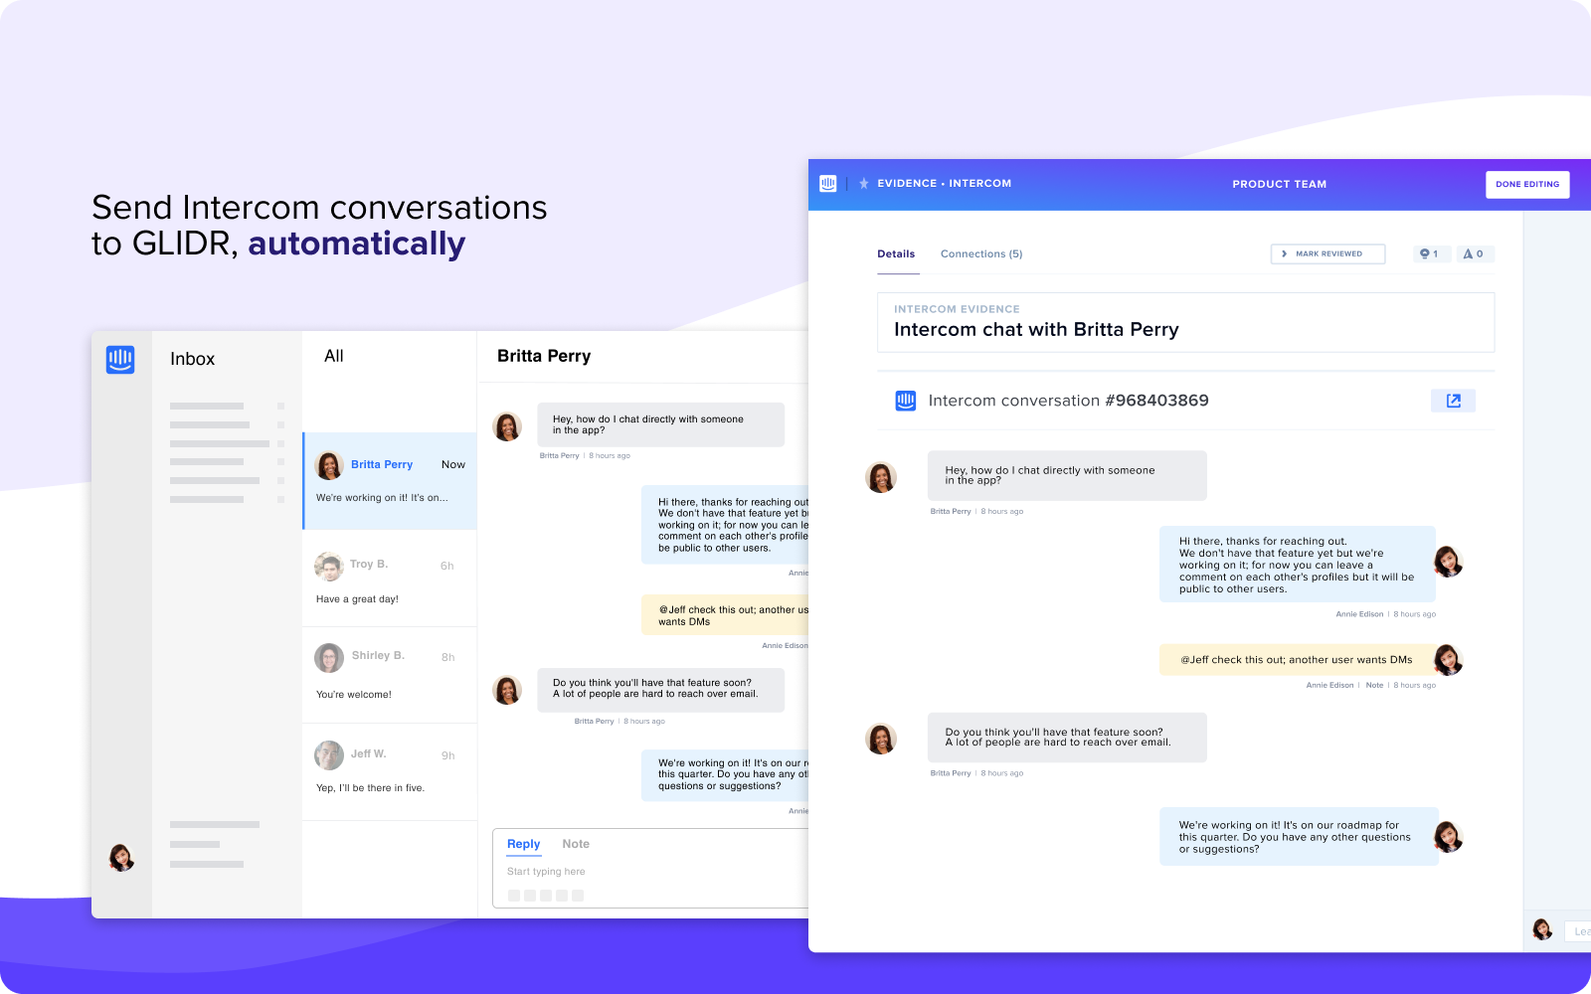The image size is (1591, 994).
Task: Click Britta Perry conversation header name
Action: click(x=544, y=357)
